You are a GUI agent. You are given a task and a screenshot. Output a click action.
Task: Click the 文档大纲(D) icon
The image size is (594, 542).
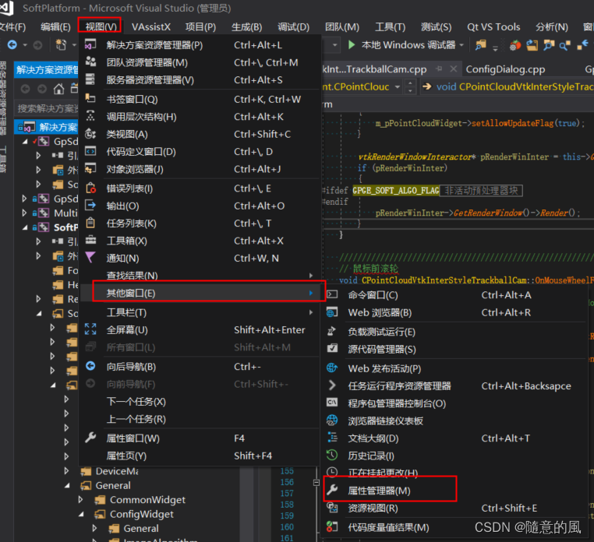(332, 438)
